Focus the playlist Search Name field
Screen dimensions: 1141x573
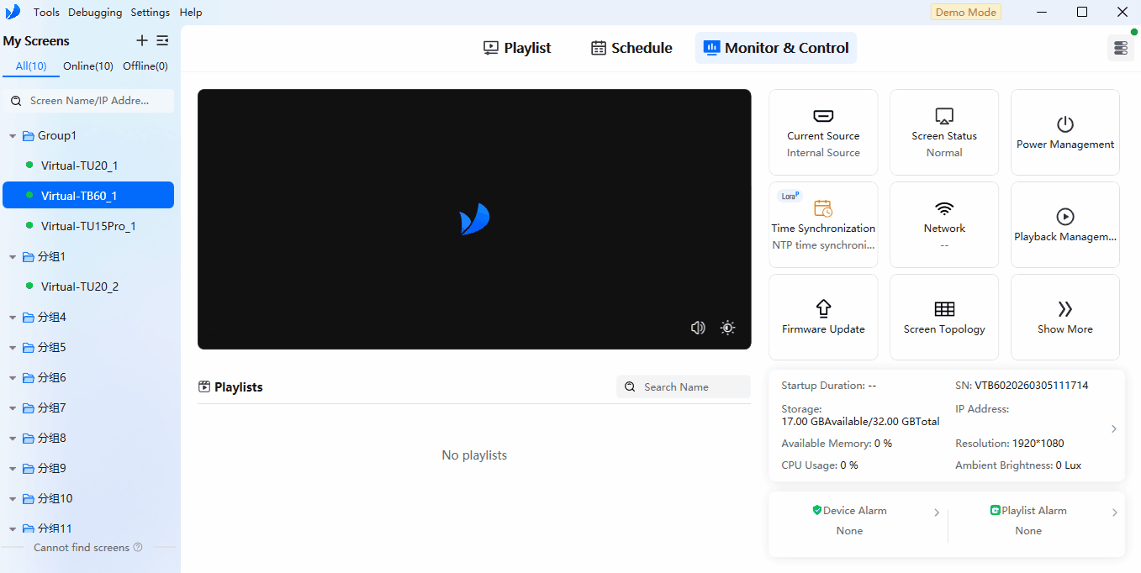[684, 386]
